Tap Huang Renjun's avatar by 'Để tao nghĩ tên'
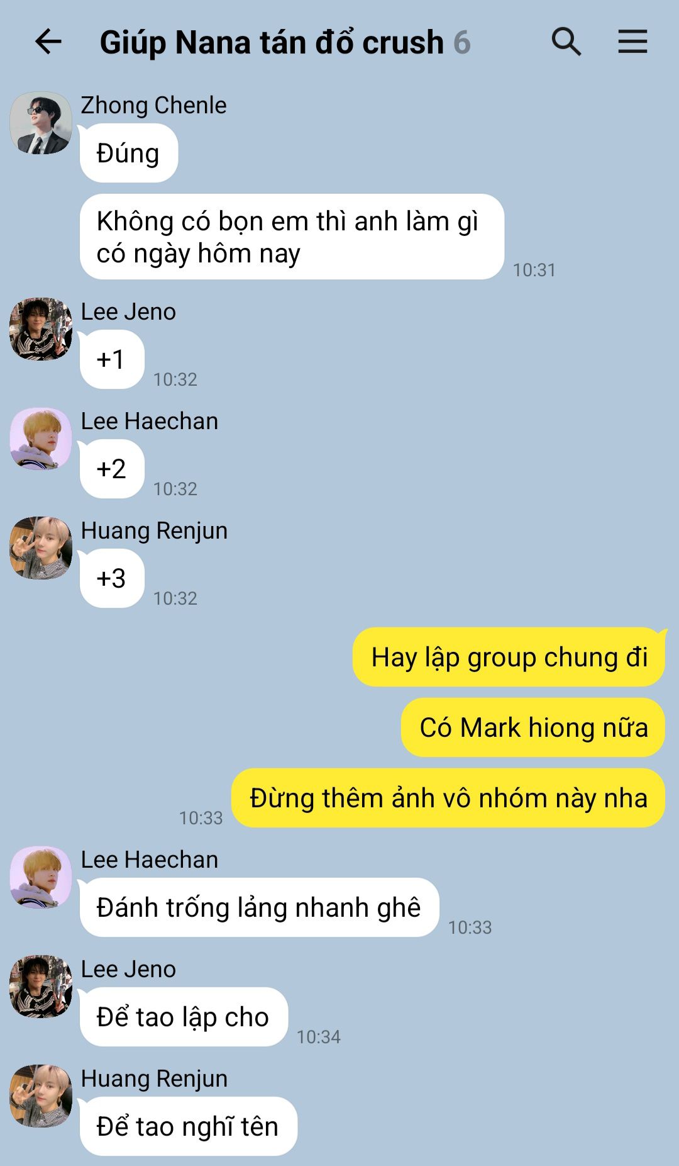Screen dimensions: 679x1166 point(41,1096)
